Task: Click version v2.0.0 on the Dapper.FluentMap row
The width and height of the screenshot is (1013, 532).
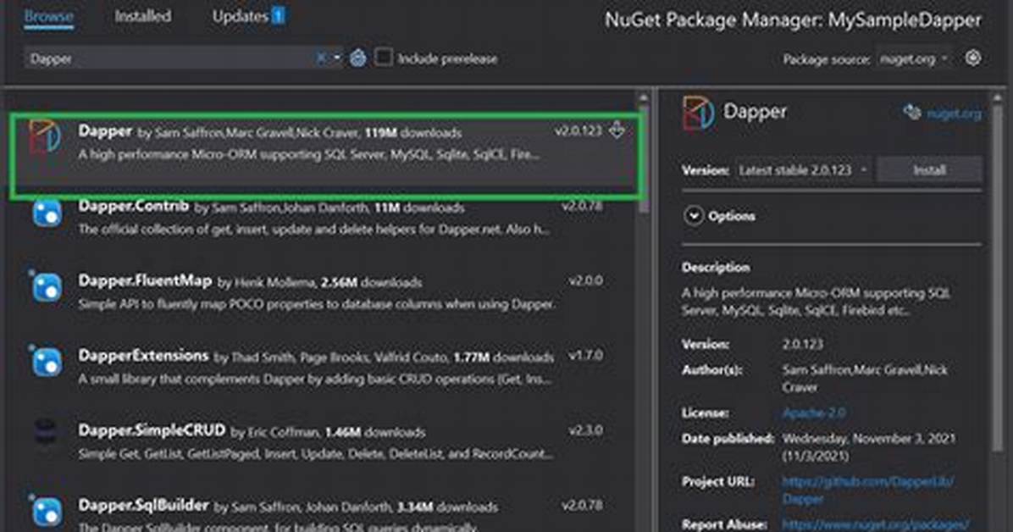Action: (585, 280)
